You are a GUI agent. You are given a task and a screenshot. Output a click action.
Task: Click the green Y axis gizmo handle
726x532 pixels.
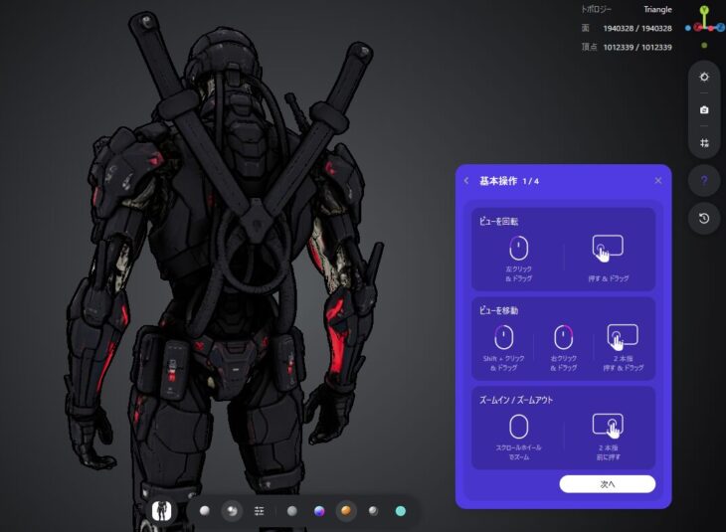point(704,10)
